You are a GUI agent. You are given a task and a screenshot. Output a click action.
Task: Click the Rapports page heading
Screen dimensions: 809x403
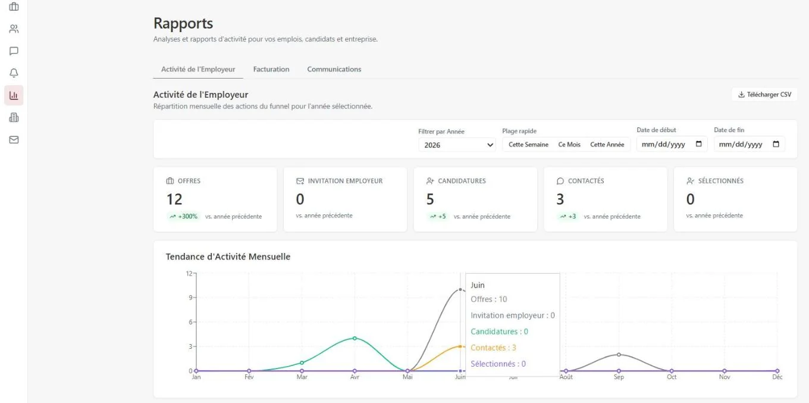coord(183,23)
